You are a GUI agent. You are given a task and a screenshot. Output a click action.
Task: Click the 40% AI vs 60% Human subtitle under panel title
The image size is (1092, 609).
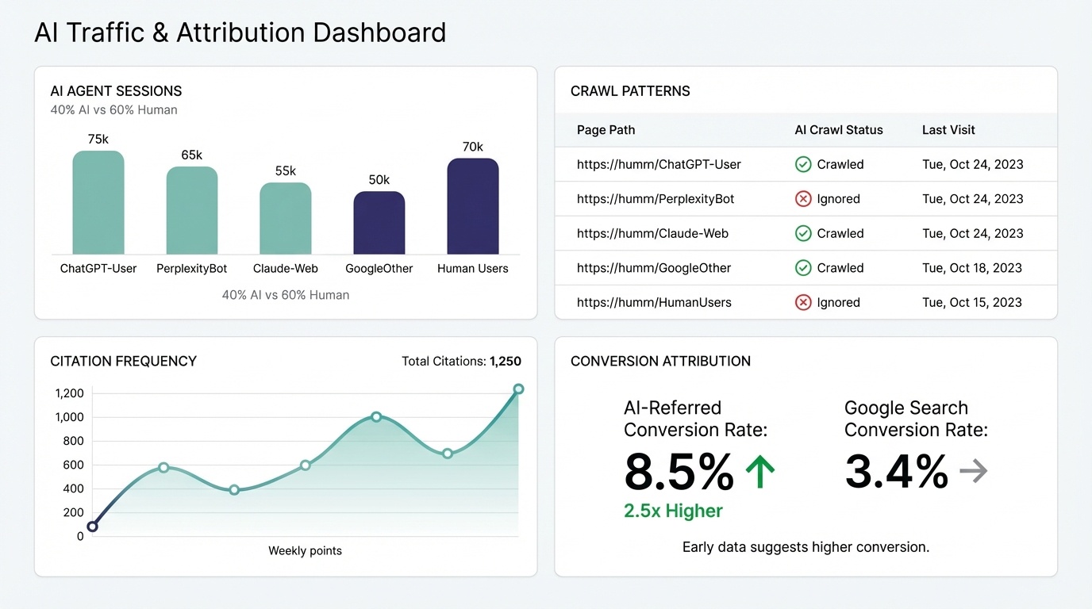113,110
